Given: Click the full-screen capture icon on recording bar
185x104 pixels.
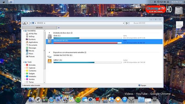Looking at the screenshot, I should coord(117,10).
